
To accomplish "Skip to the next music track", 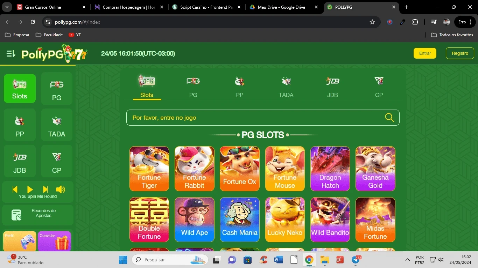I will (45, 189).
